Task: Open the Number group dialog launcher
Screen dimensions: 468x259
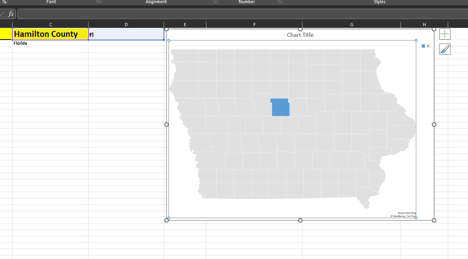Action: click(279, 2)
